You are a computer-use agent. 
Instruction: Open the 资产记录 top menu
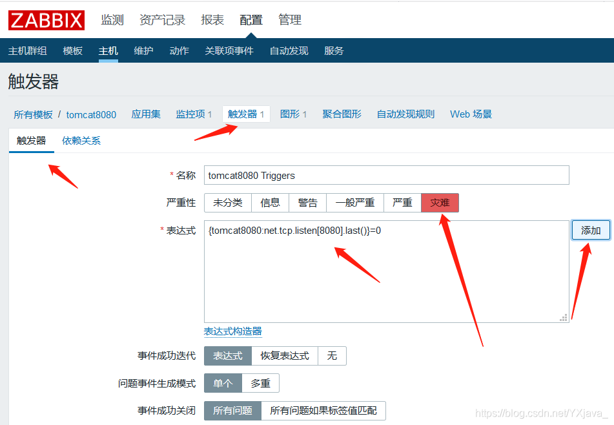[163, 19]
